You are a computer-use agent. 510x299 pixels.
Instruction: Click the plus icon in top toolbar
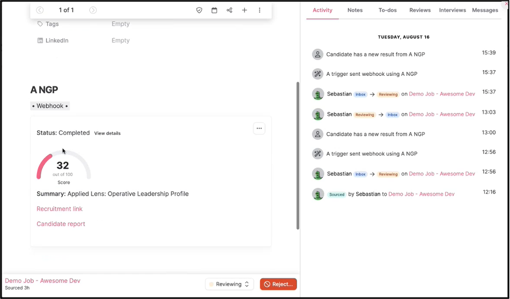point(244,10)
